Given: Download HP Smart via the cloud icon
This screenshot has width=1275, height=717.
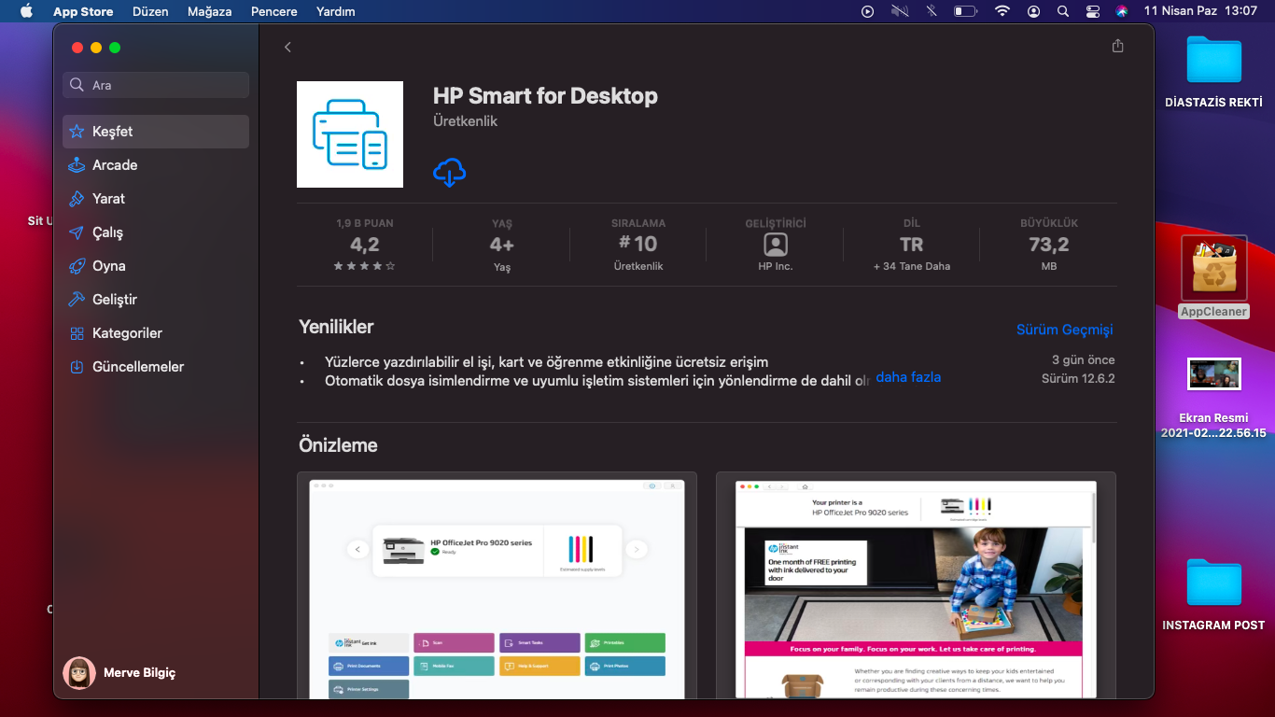Looking at the screenshot, I should (x=450, y=173).
